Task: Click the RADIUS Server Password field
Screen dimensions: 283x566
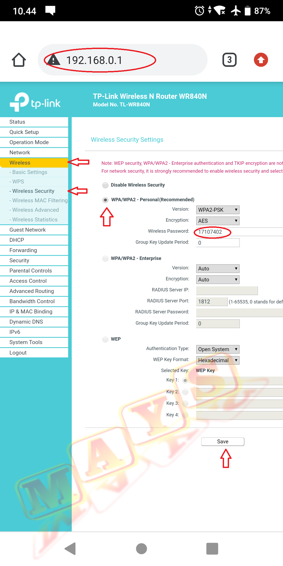Action: [240, 313]
